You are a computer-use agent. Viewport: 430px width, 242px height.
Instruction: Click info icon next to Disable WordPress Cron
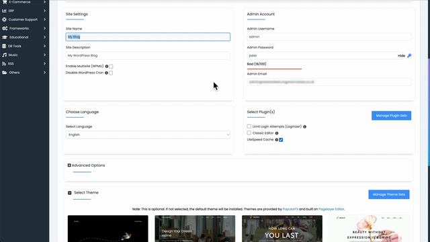pos(106,73)
